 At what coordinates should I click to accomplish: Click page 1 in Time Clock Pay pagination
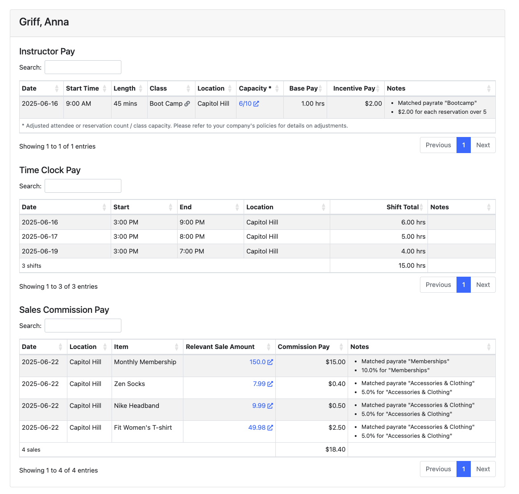coord(463,285)
